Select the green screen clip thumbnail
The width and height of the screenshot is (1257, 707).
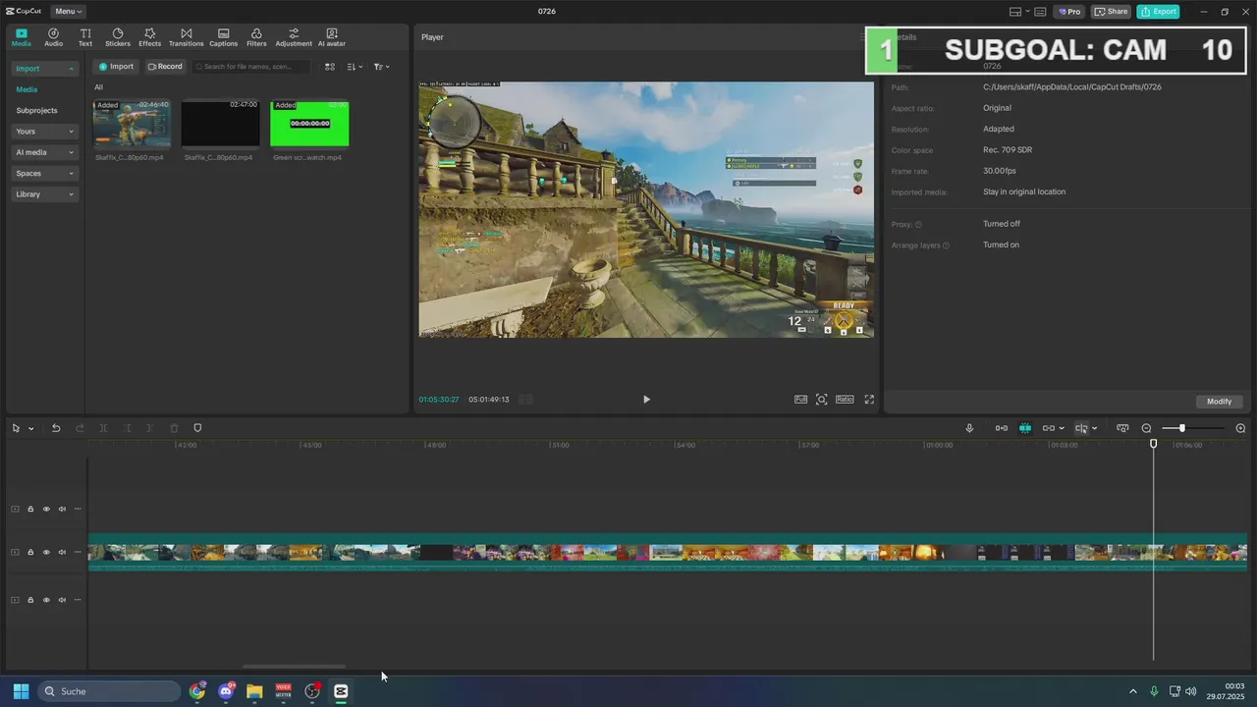[309, 124]
